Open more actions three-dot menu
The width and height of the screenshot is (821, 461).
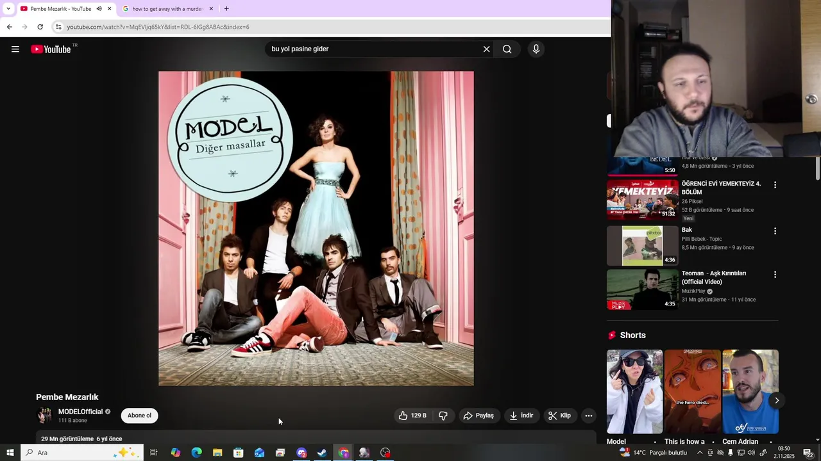[588, 416]
